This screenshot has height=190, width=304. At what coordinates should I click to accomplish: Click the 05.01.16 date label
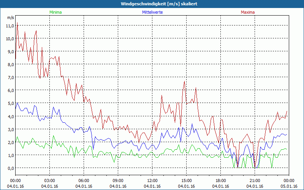pyautogui.click(x=289, y=186)
